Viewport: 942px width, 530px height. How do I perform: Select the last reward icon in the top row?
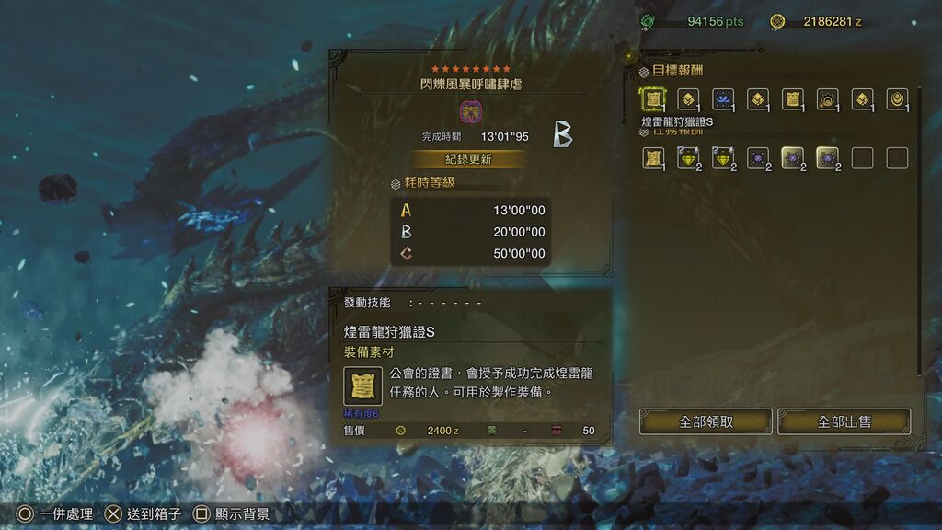897,99
